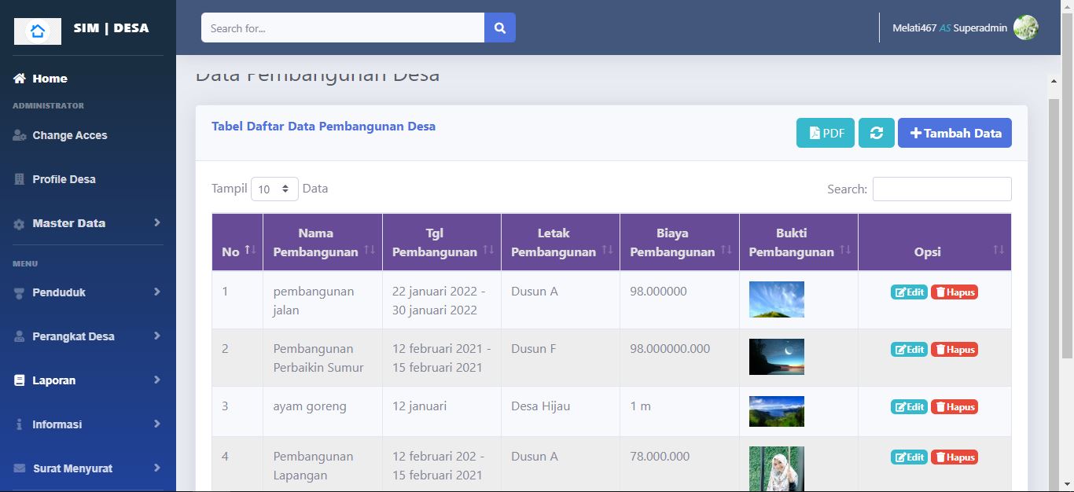Viewport: 1074px width, 492px height.
Task: Click the table Search input field
Action: (x=941, y=189)
